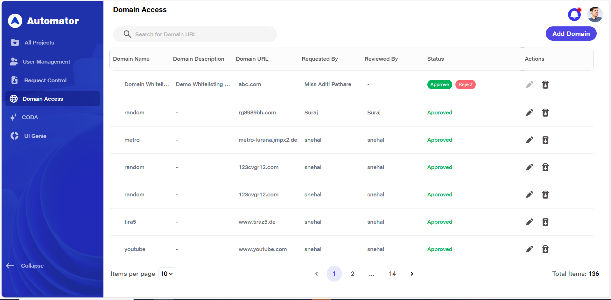The width and height of the screenshot is (611, 300).
Task: Approve the abc.com domain request
Action: [439, 85]
